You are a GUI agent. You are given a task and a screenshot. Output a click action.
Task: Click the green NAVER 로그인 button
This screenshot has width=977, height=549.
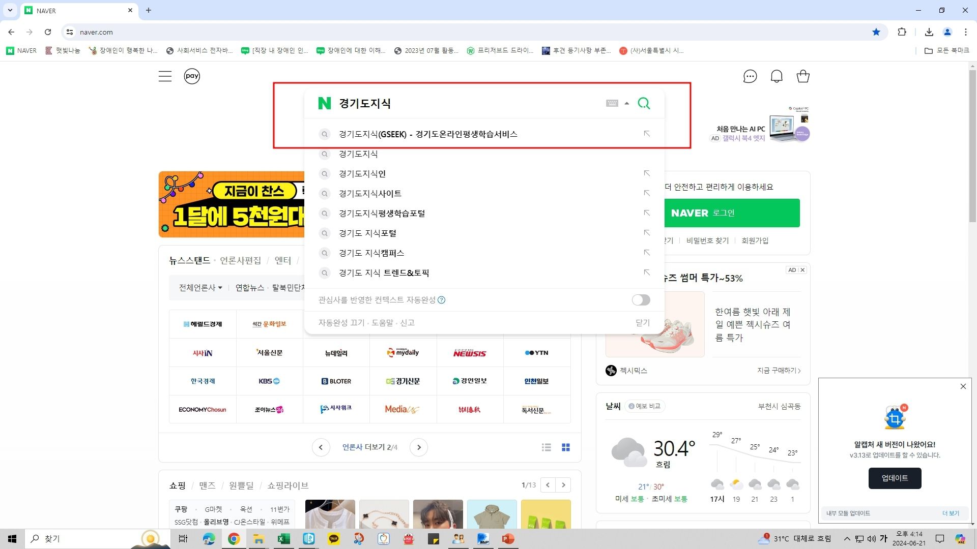(731, 213)
